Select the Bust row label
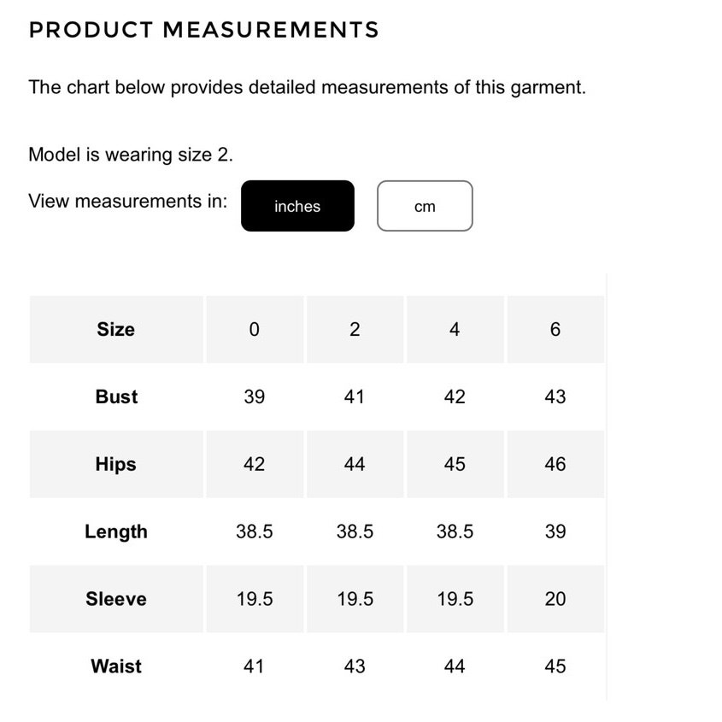 pyautogui.click(x=116, y=396)
